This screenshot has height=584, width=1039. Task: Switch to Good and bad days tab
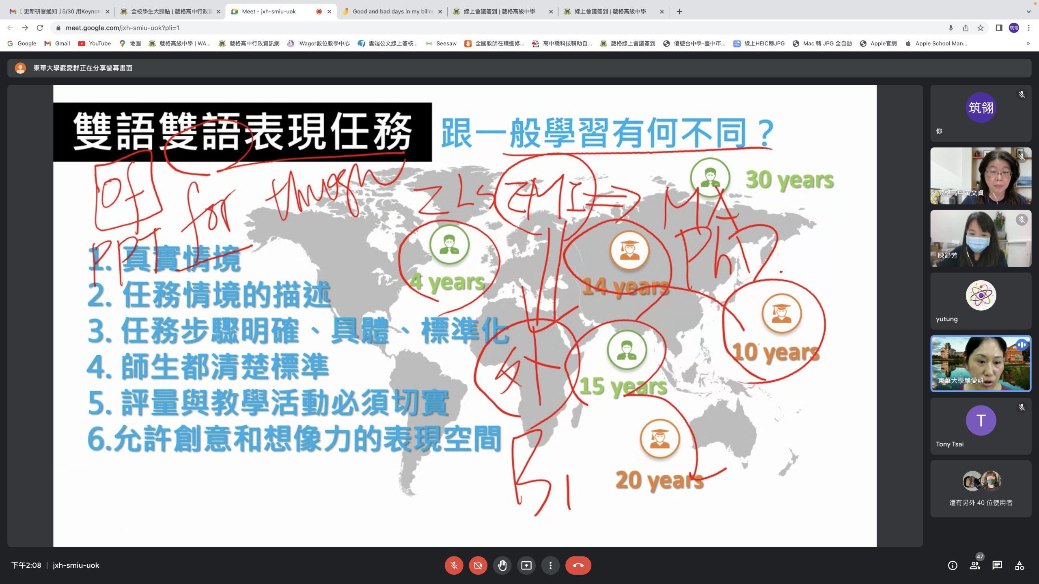point(392,11)
